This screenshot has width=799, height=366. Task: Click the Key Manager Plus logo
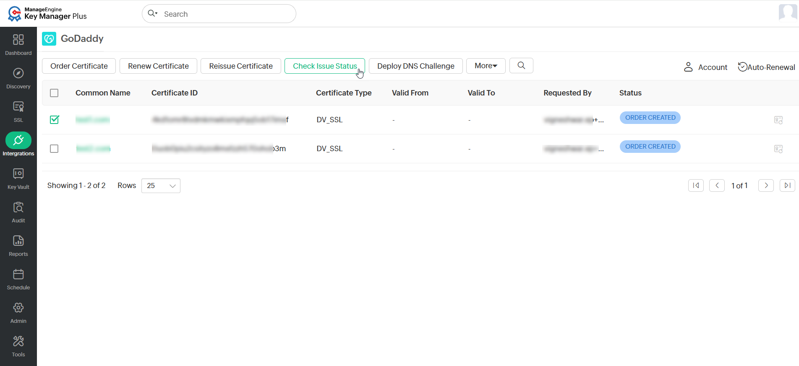pos(47,13)
